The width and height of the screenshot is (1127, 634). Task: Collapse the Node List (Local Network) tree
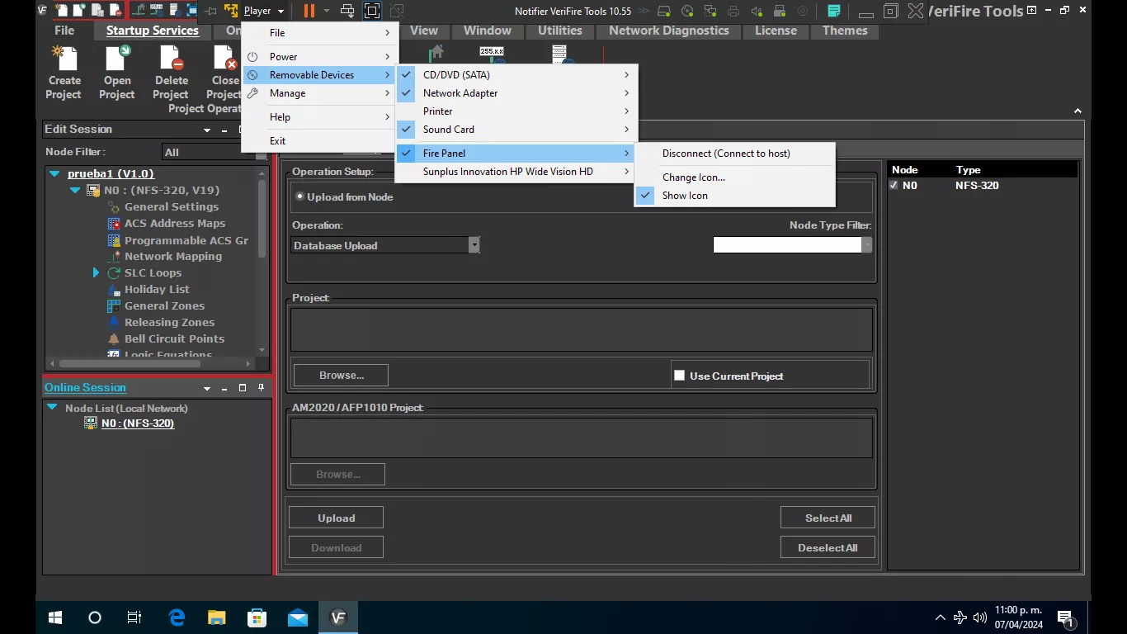point(53,408)
